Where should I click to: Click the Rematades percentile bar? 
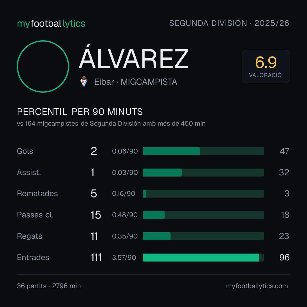[x=203, y=194]
